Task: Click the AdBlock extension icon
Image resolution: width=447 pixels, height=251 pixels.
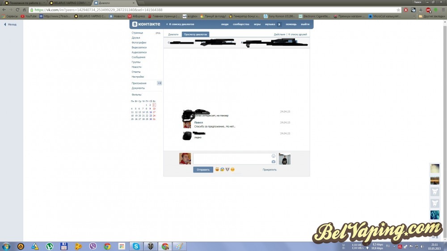Action: (428, 10)
